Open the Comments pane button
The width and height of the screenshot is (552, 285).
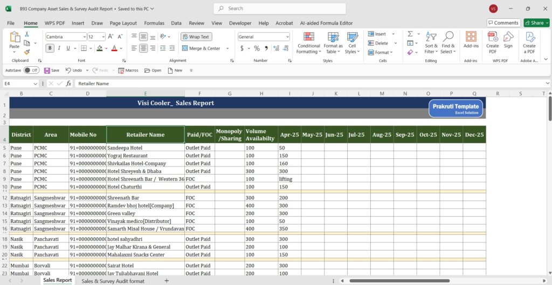(503, 23)
